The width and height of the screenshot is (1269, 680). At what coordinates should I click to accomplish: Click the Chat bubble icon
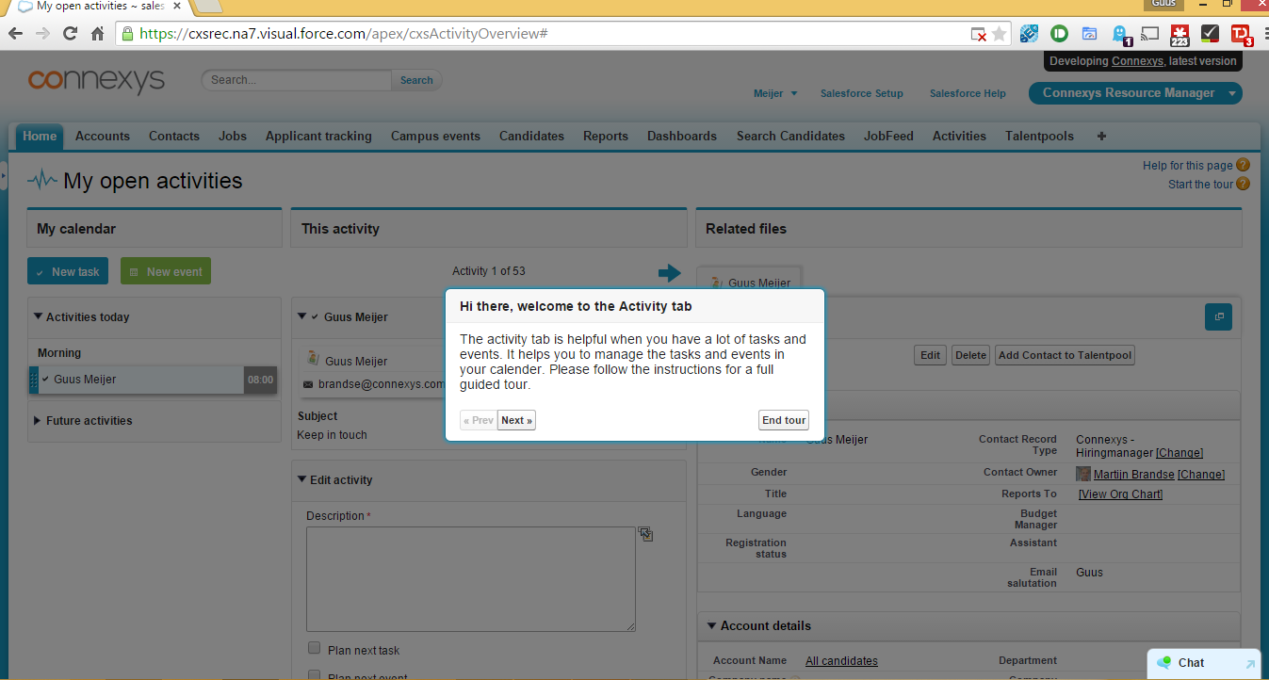point(1164,662)
